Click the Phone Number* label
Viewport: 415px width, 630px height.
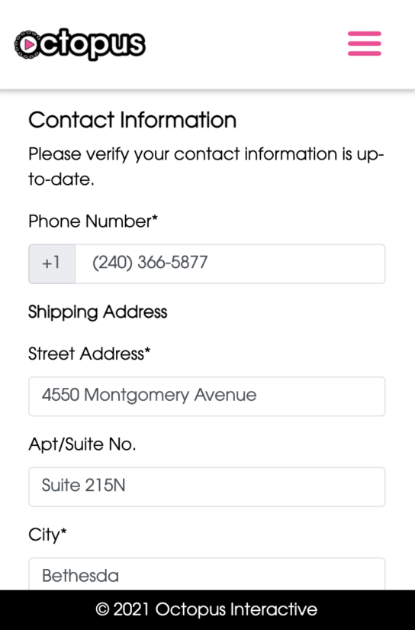pos(93,221)
